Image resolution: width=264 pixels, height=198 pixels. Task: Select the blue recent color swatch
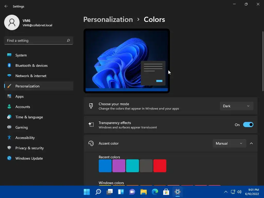pyautogui.click(x=105, y=166)
